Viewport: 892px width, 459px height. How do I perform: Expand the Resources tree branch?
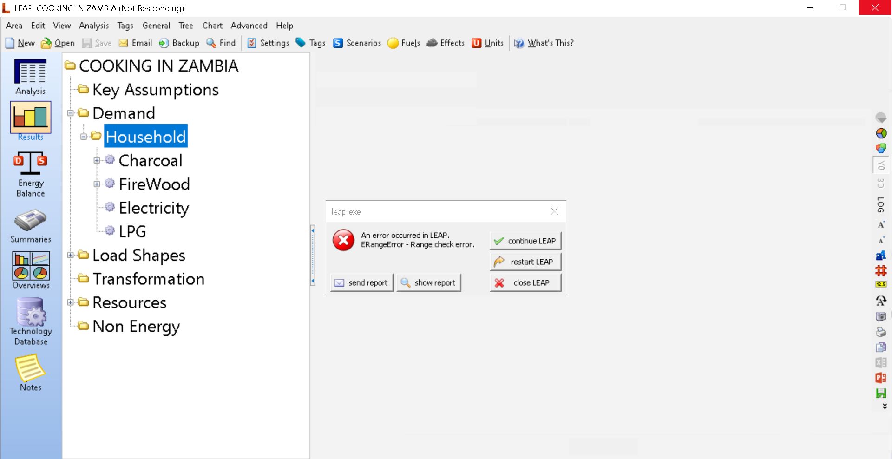pos(71,302)
